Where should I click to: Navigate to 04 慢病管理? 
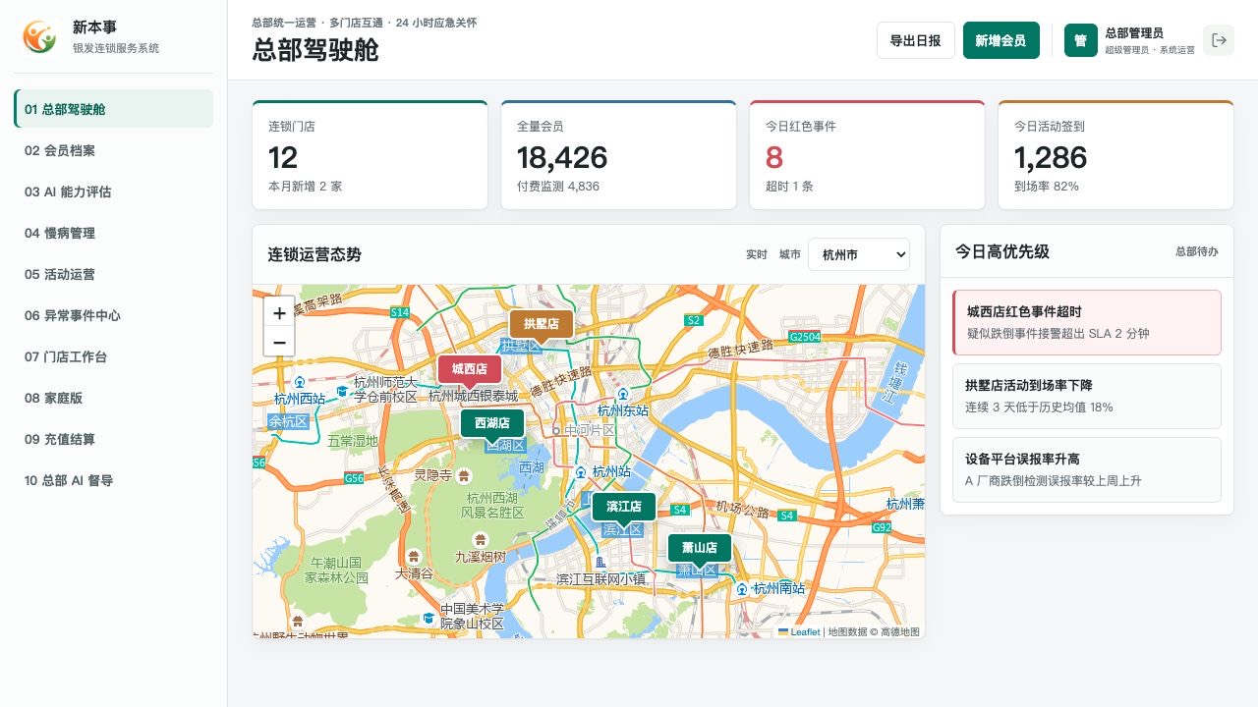[x=114, y=233]
